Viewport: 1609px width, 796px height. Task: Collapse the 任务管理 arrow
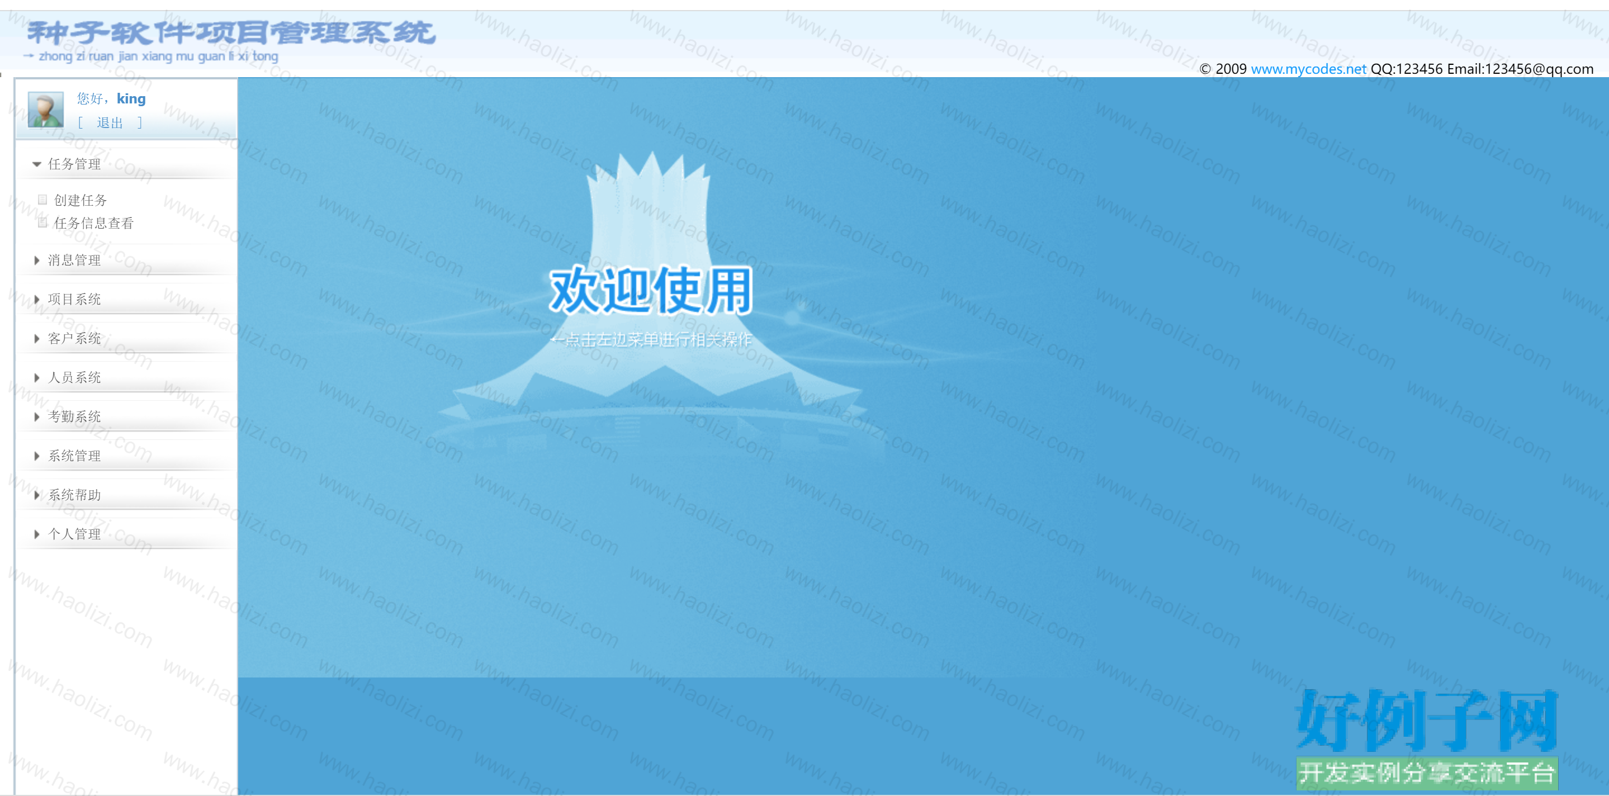[36, 164]
